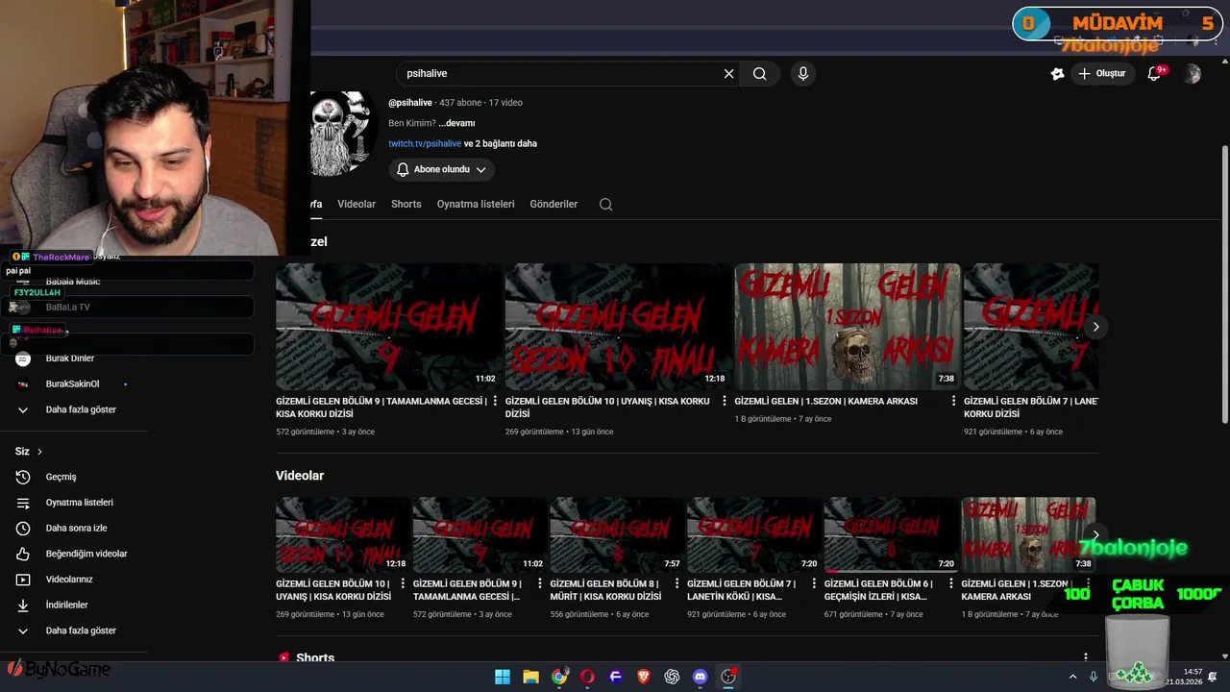The height and width of the screenshot is (692, 1230).
Task: Open Windows Start menu
Action: (503, 677)
